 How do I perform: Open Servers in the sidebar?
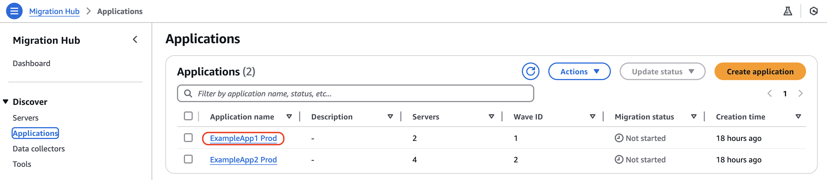click(25, 118)
